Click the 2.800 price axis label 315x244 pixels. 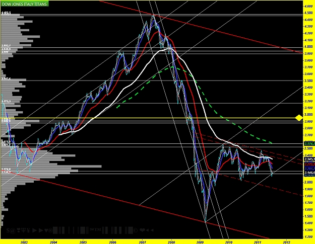click(308, 128)
